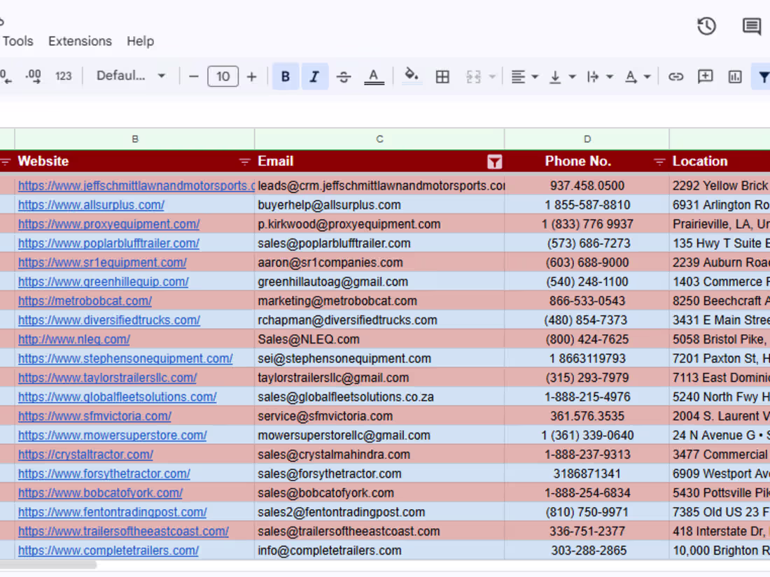Click the insert chart icon
The height and width of the screenshot is (577, 770).
(x=734, y=76)
